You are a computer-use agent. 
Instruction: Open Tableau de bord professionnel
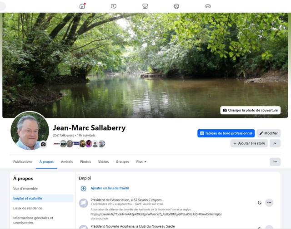226,133
